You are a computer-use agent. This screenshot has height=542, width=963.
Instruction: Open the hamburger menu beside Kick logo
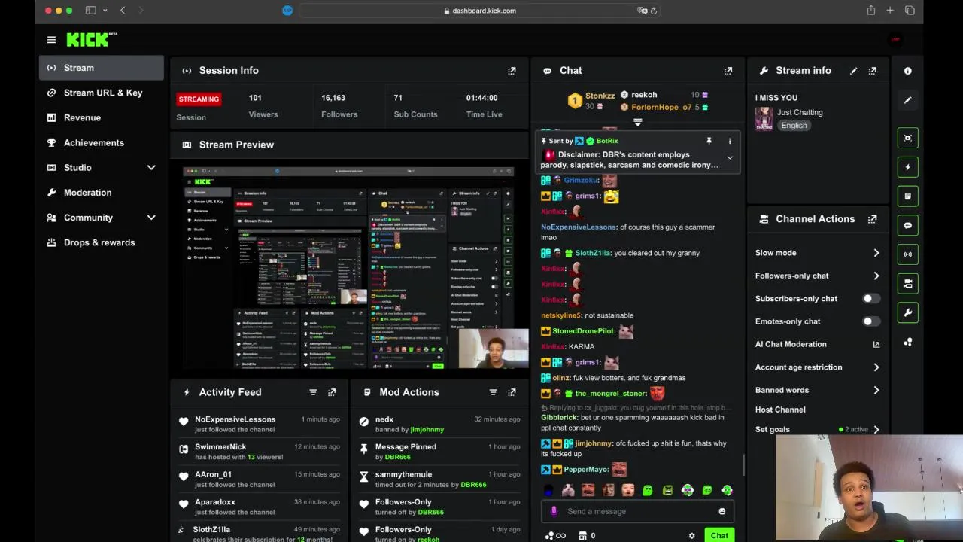click(51, 40)
